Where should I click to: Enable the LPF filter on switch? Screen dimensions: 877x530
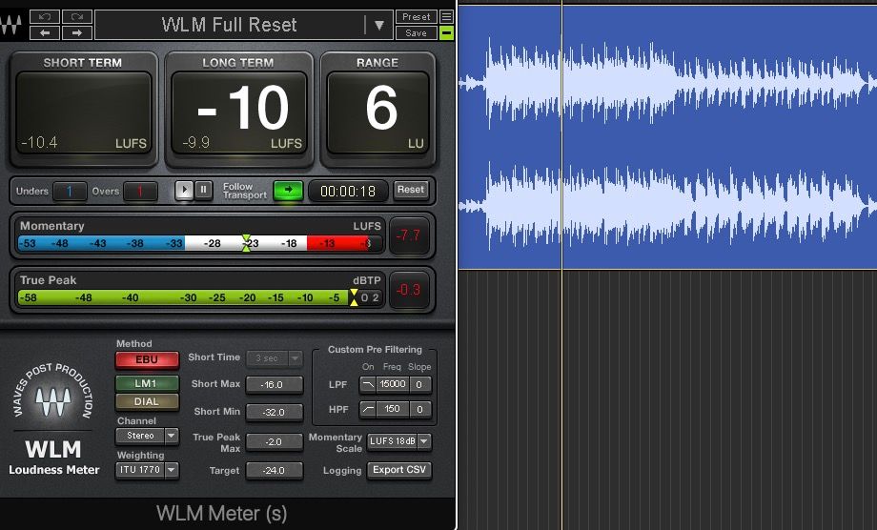(368, 384)
